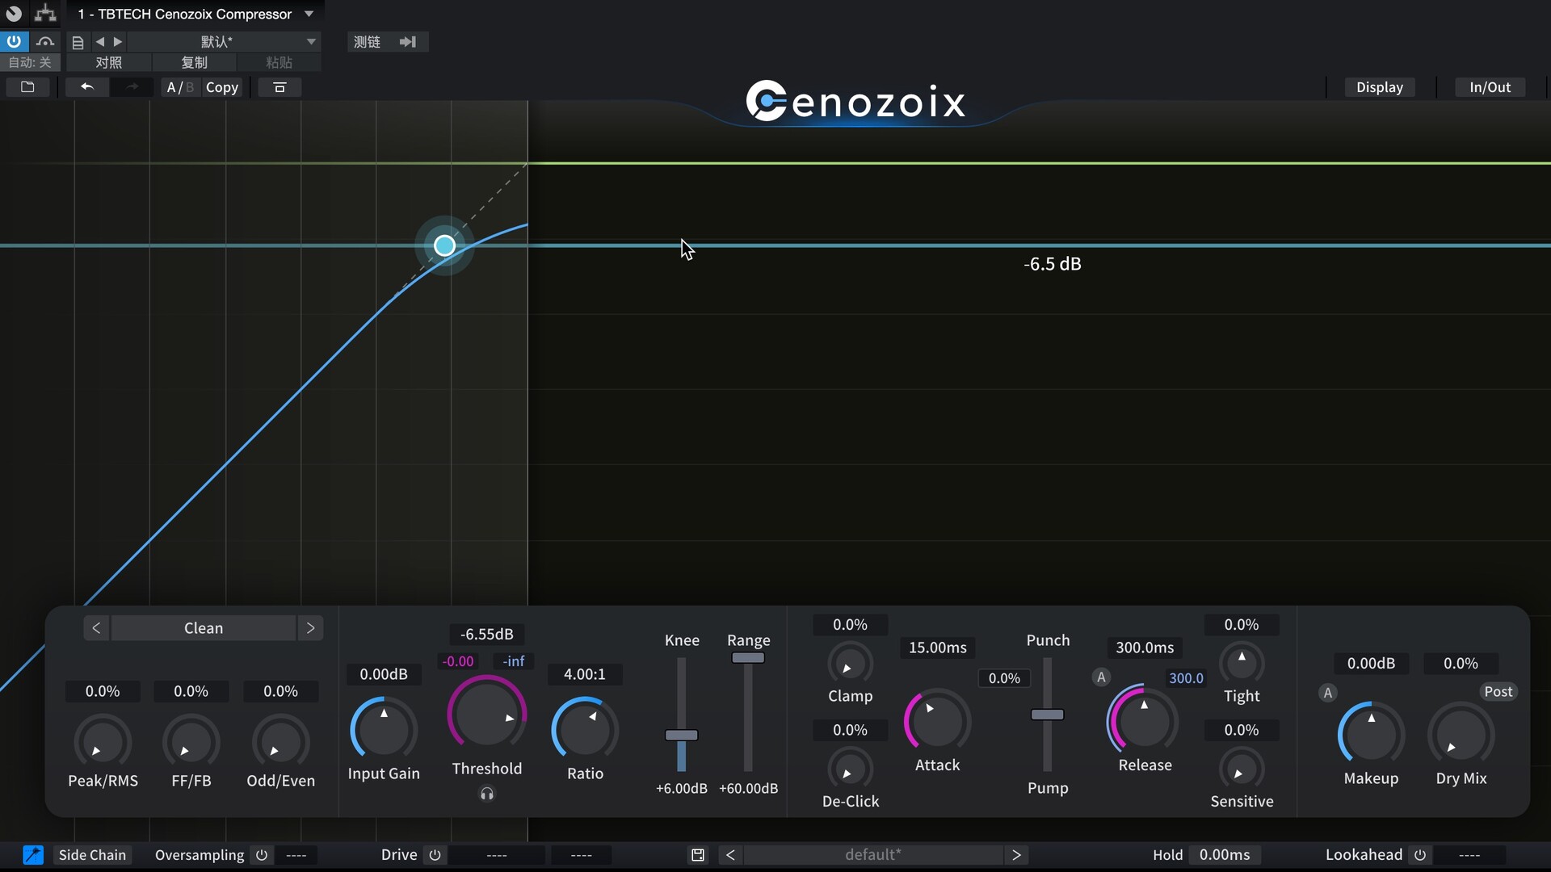The image size is (1551, 872).
Task: Toggle auto makeup A button
Action: click(x=1327, y=693)
